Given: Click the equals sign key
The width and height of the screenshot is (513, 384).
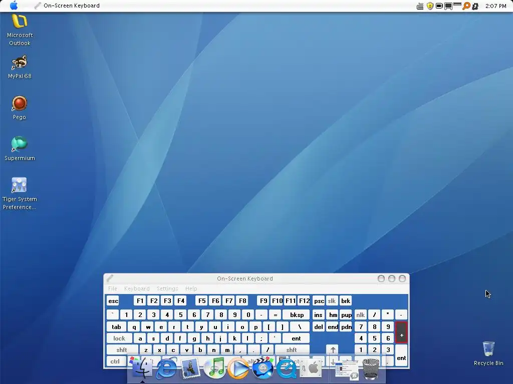Looking at the screenshot, I should pos(275,315).
